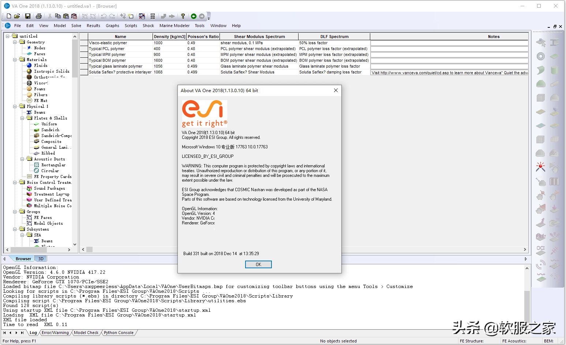
Task: Click the Paste Special icon next to Paste
Action: (74, 16)
